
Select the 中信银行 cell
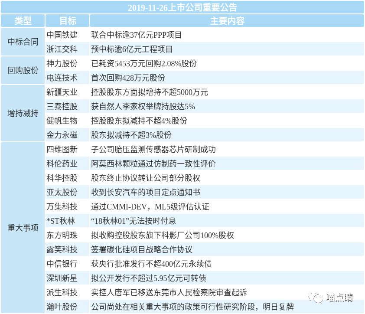[68, 264]
